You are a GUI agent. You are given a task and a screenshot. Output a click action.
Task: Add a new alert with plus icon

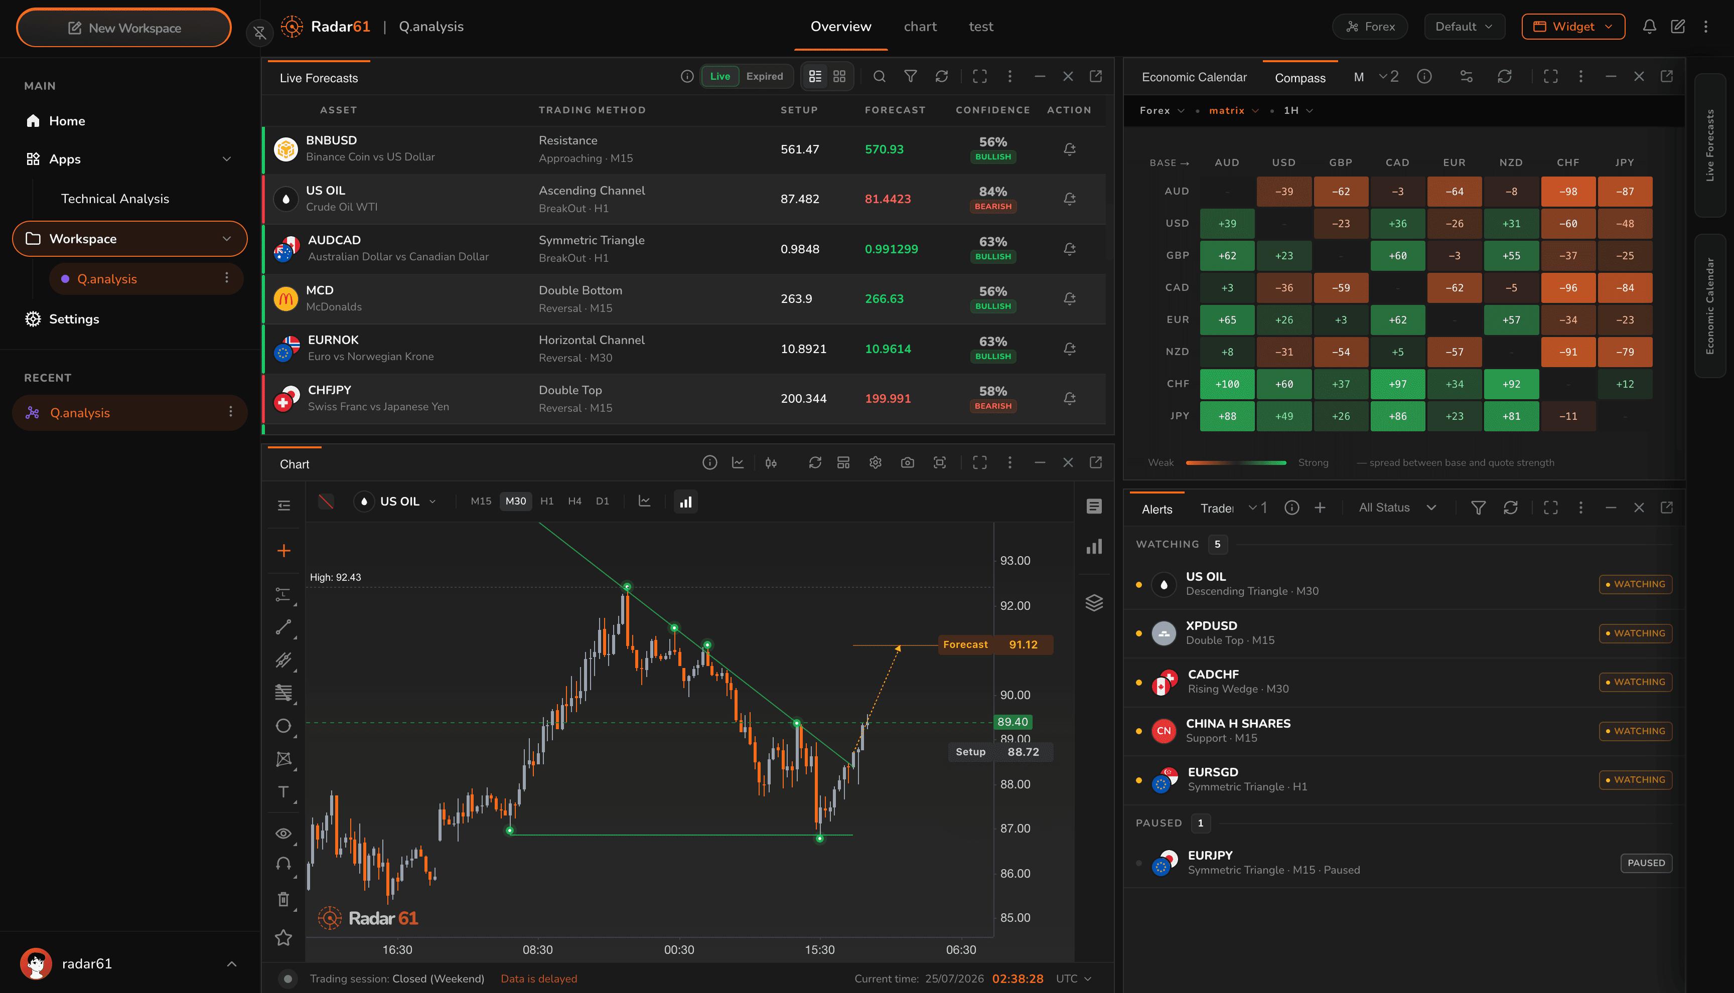point(1320,508)
